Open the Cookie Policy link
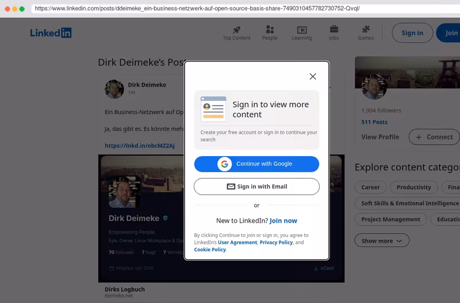Image resolution: width=460 pixels, height=303 pixels. (x=210, y=250)
